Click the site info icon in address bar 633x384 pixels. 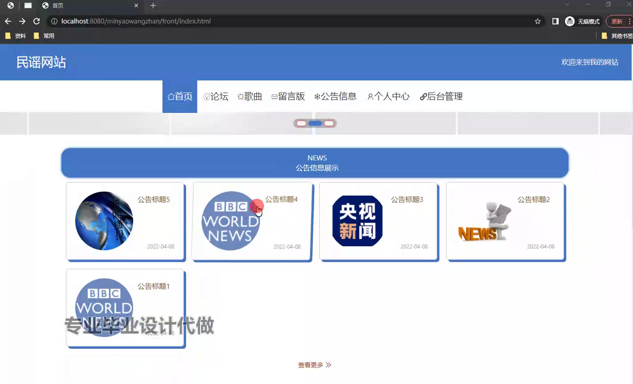[x=54, y=21]
